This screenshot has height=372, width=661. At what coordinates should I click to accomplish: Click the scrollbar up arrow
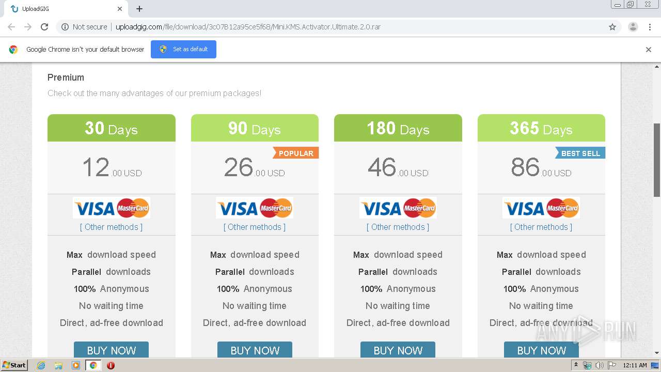tap(657, 67)
